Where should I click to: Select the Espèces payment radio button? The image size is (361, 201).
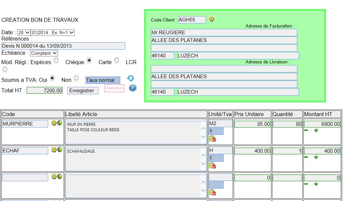56,61
